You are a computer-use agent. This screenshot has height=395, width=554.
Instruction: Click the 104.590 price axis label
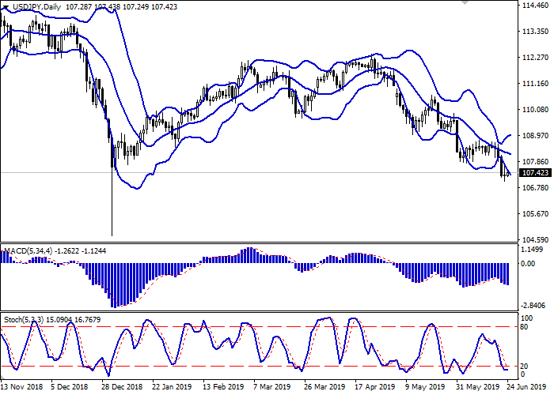tap(535, 240)
